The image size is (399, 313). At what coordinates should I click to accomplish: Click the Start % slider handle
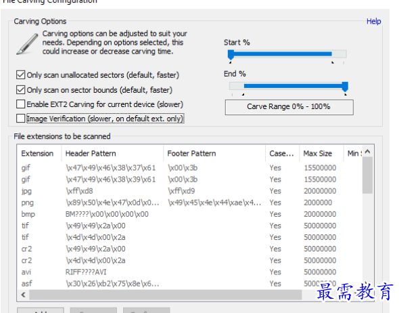click(231, 55)
